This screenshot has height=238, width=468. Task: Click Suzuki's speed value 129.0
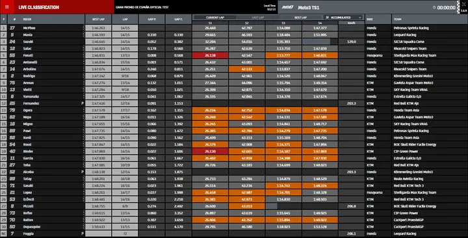point(352,42)
